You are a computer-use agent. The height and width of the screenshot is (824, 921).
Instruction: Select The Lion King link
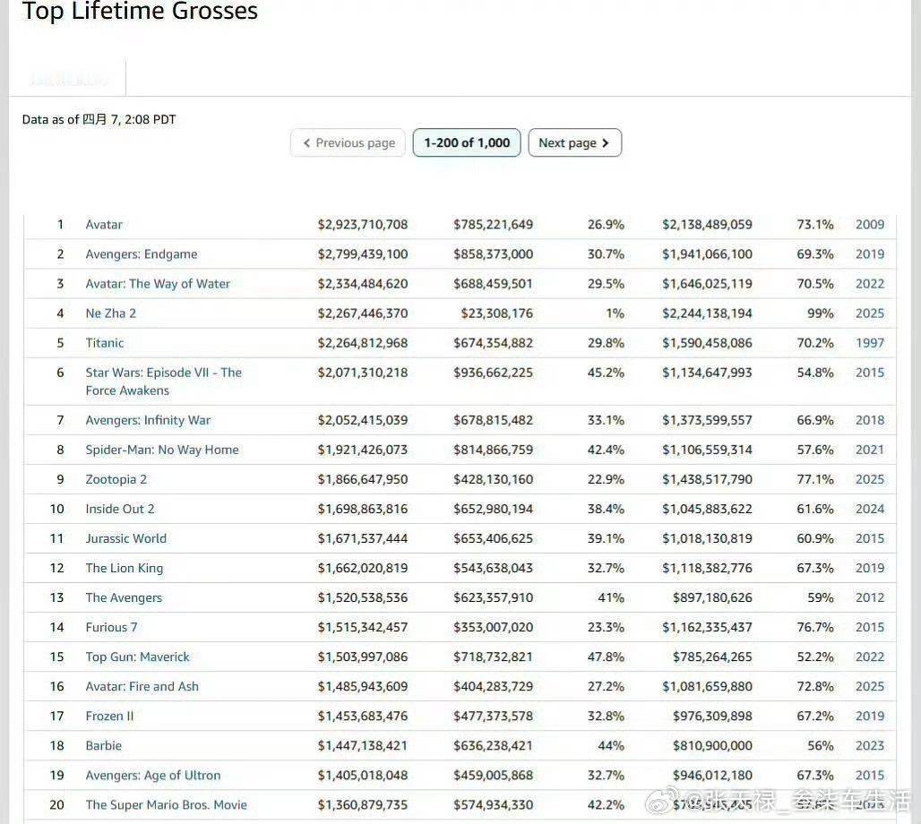(x=125, y=568)
